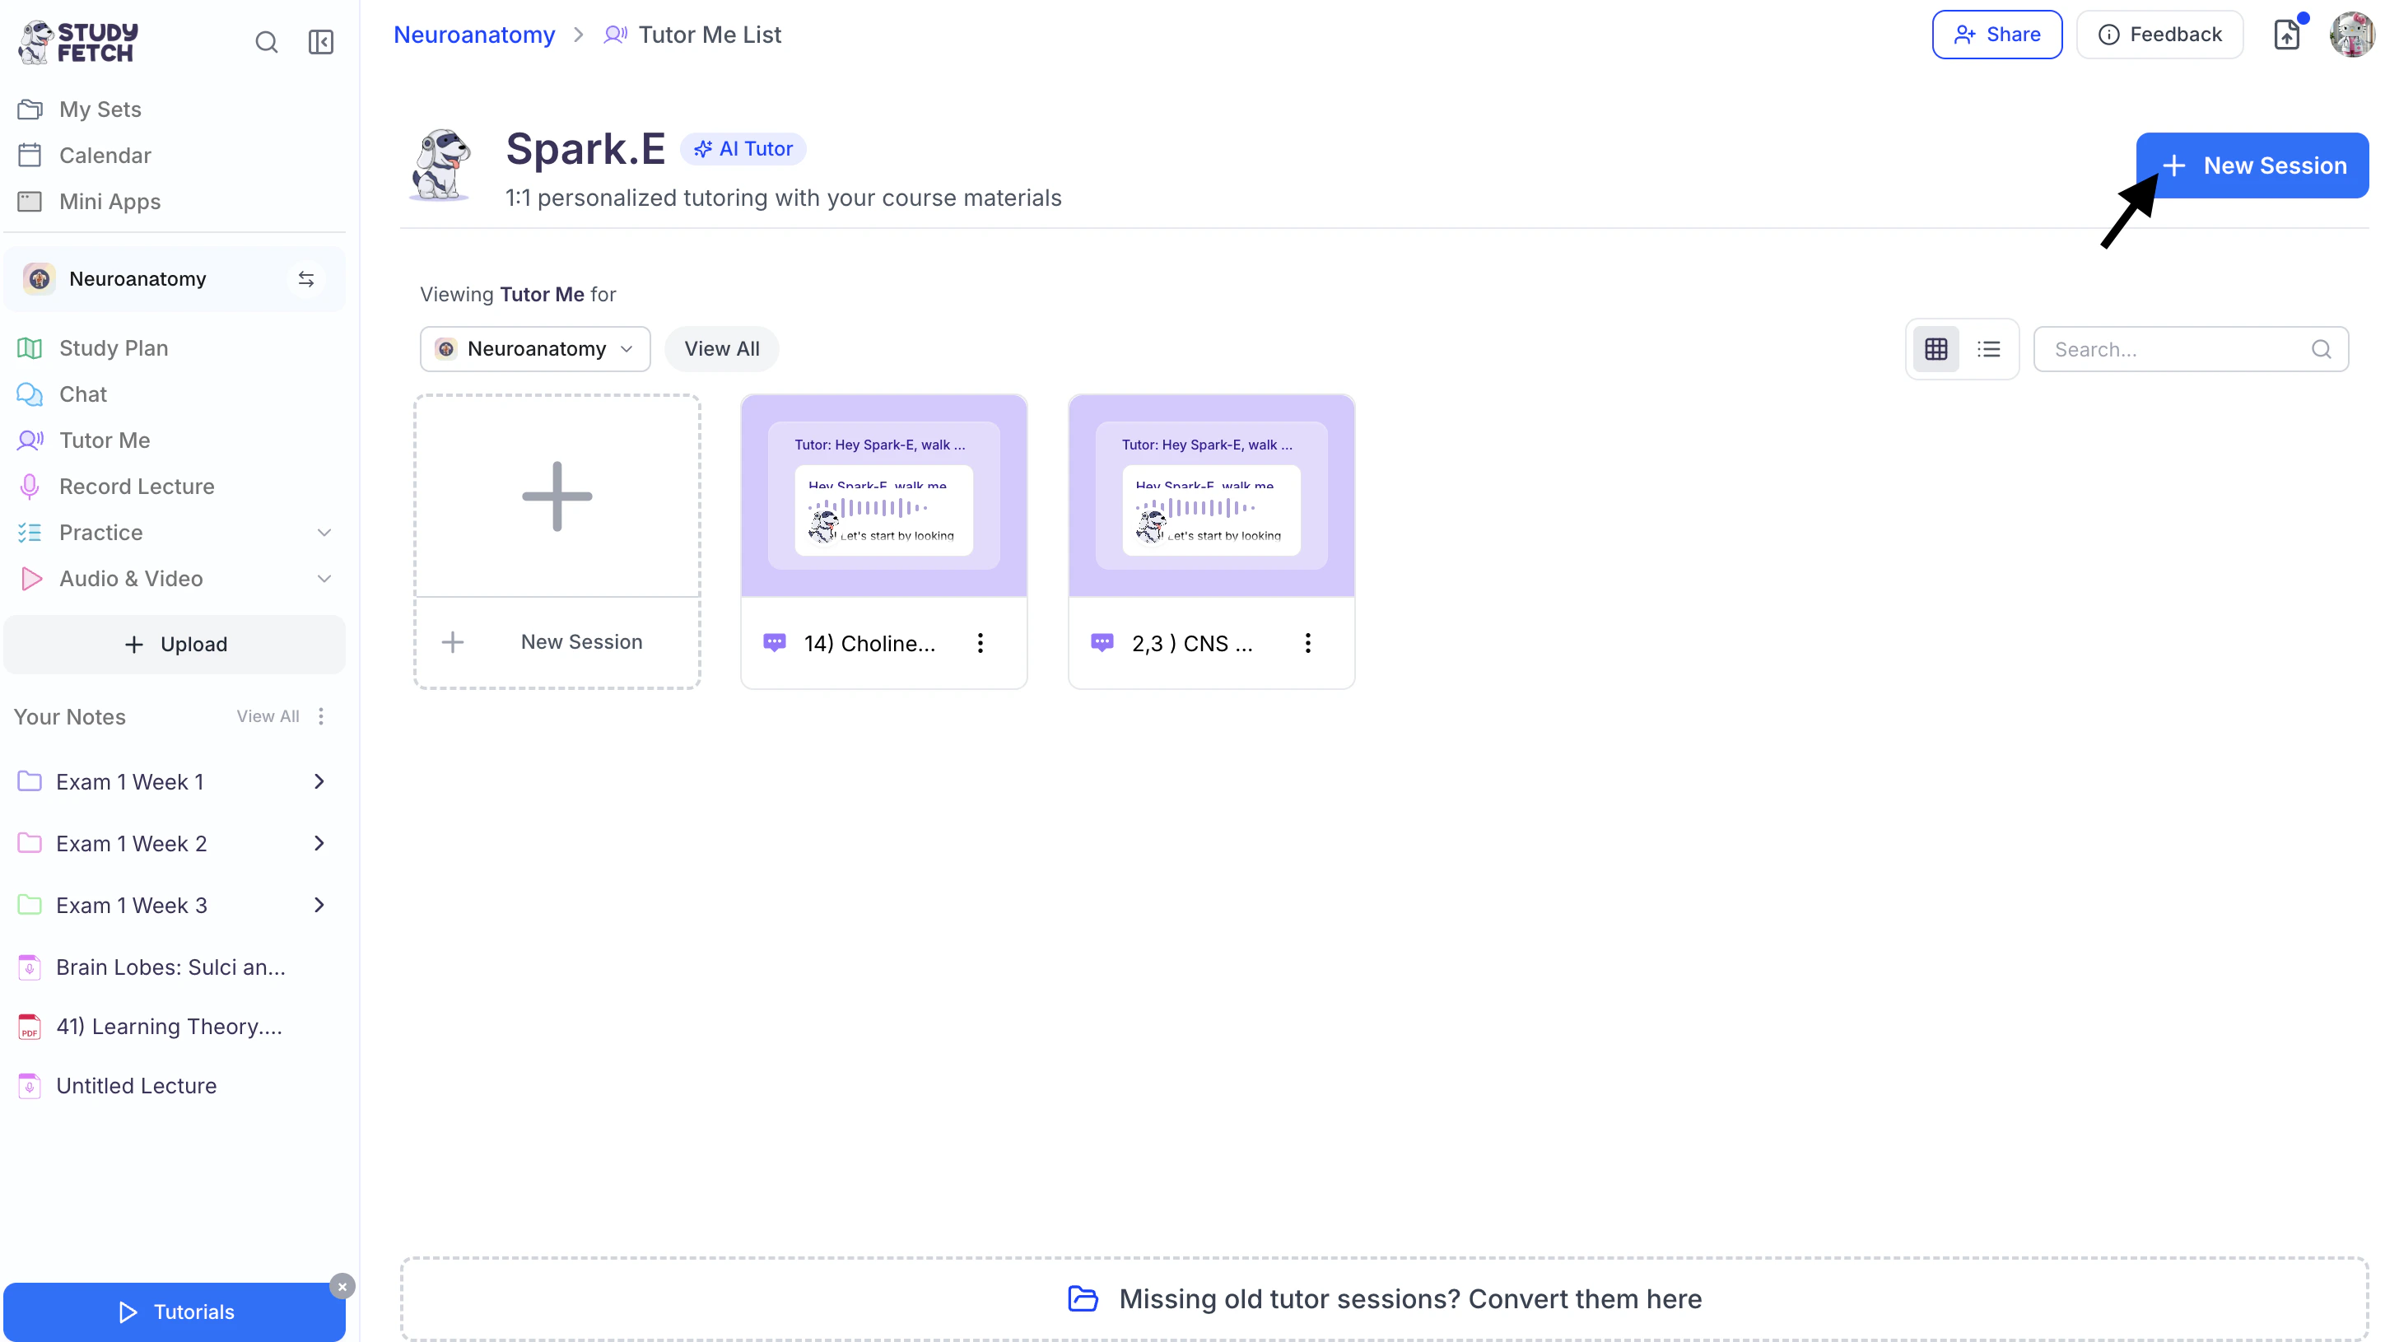Switch to list view layout
The image size is (2399, 1342).
click(x=1988, y=349)
